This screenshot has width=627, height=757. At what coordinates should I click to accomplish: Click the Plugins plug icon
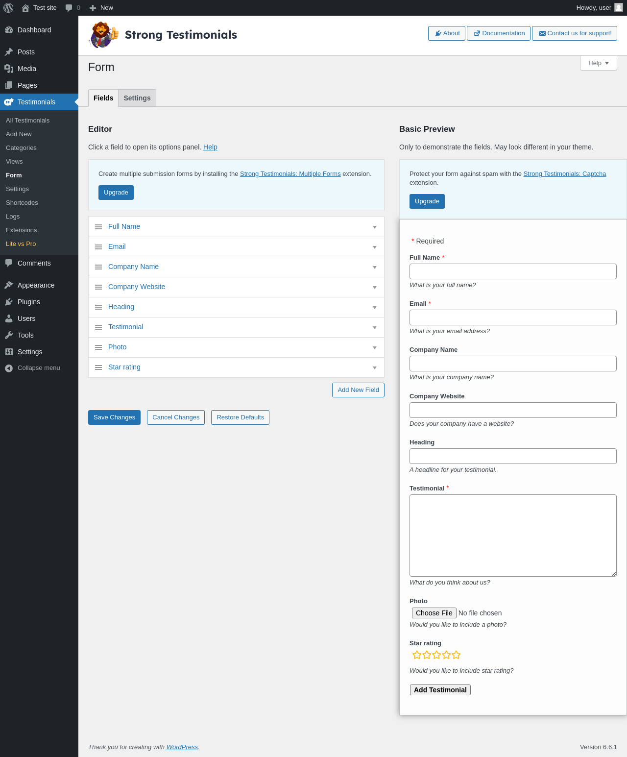9,302
